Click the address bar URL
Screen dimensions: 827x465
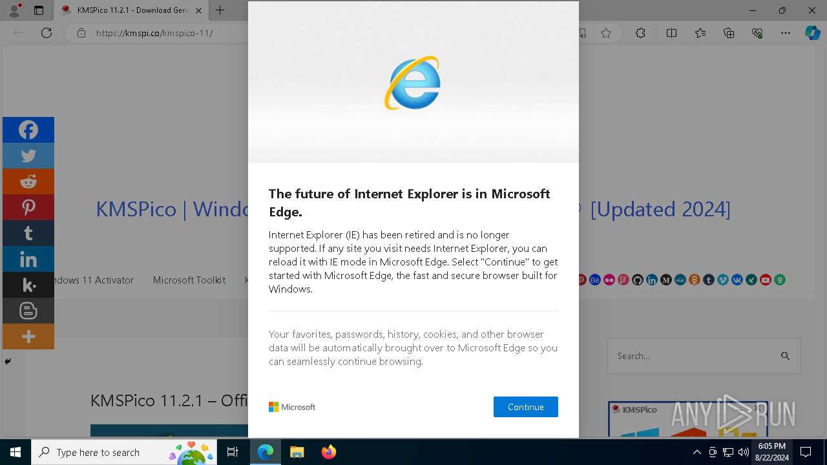pyautogui.click(x=154, y=33)
